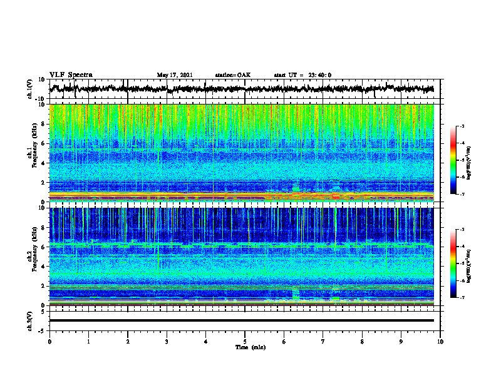
Task: Click time axis tick label "0"
Action: pyautogui.click(x=49, y=342)
